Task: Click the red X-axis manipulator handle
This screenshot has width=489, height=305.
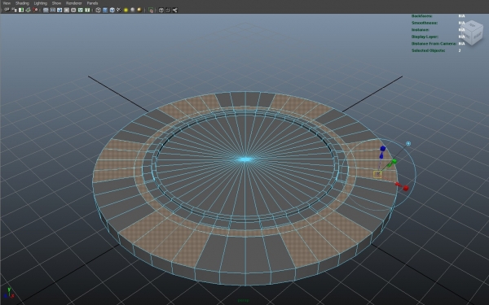Action: [405, 188]
